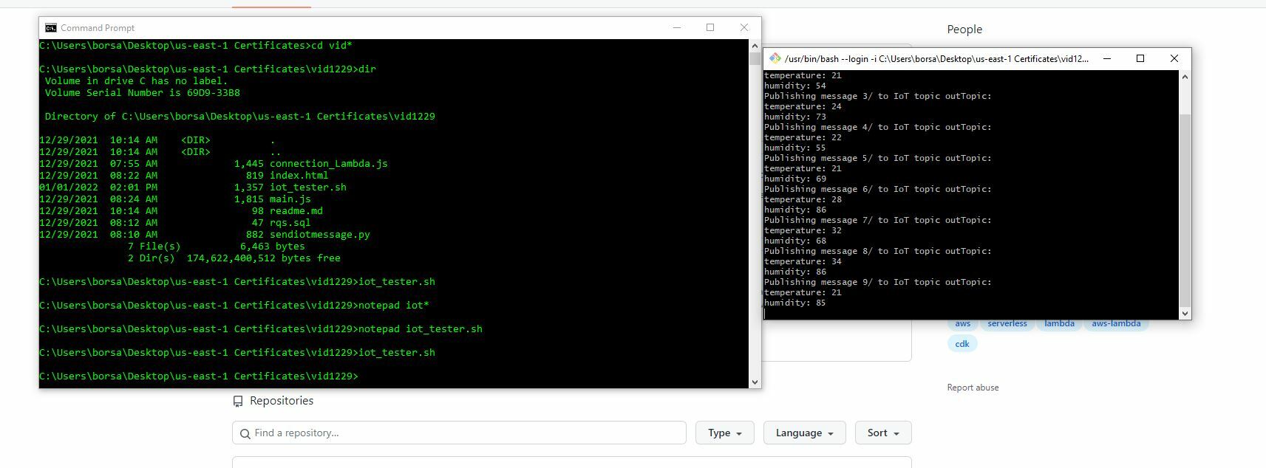Image resolution: width=1266 pixels, height=468 pixels.
Task: Focus the Find a repository search field
Action: point(459,433)
